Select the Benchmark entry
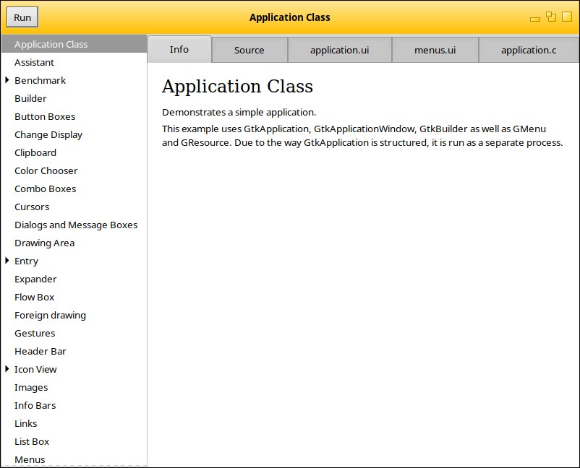580x468 pixels. coord(40,80)
